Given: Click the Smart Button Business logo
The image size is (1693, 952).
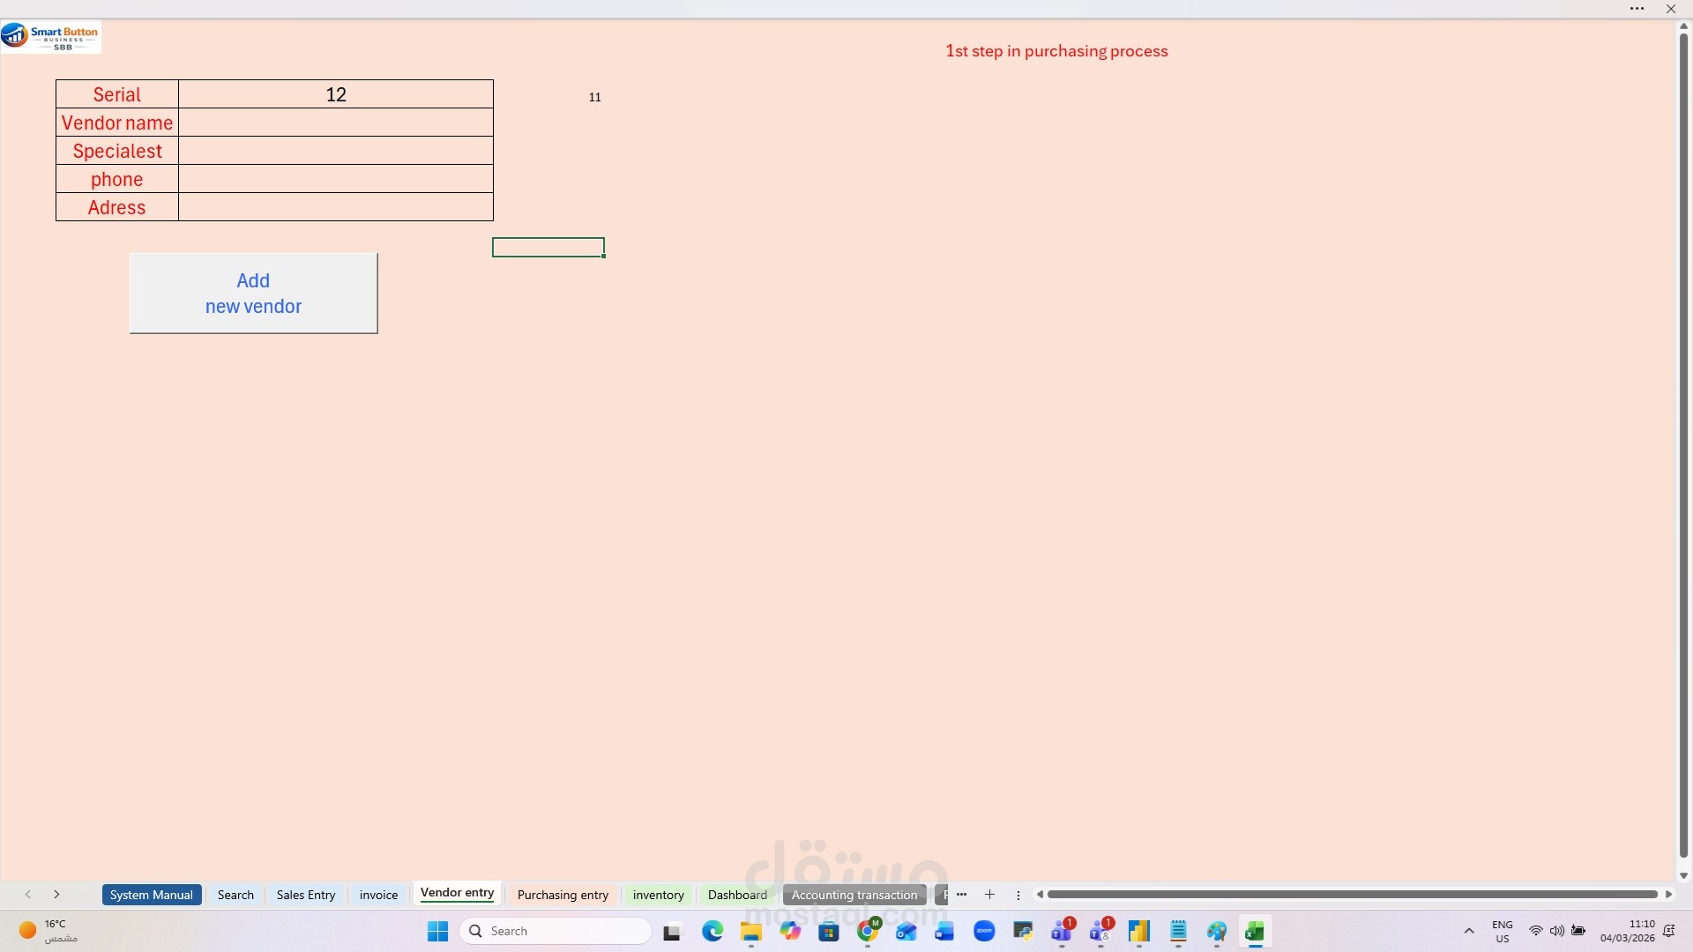Looking at the screenshot, I should 51,37.
